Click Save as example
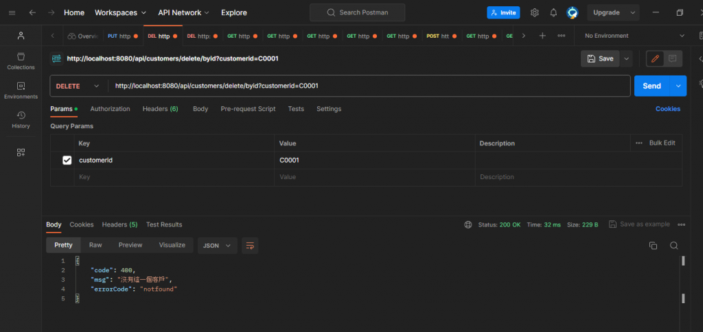The width and height of the screenshot is (703, 332). pyautogui.click(x=639, y=224)
